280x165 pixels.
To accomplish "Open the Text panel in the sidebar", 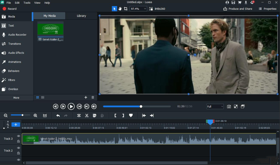I will [x=16, y=26].
